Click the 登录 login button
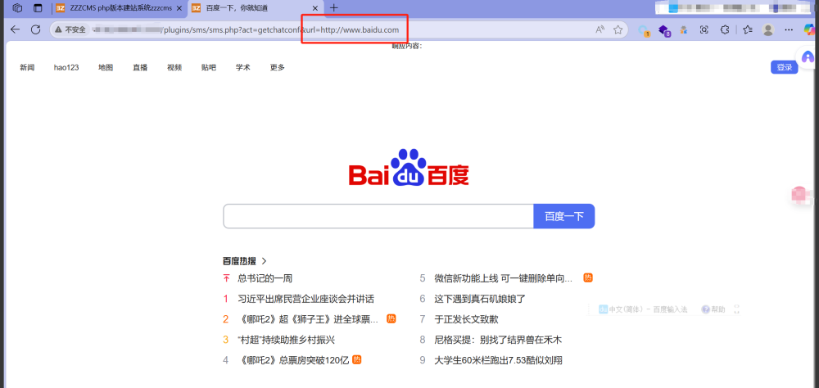 [784, 67]
